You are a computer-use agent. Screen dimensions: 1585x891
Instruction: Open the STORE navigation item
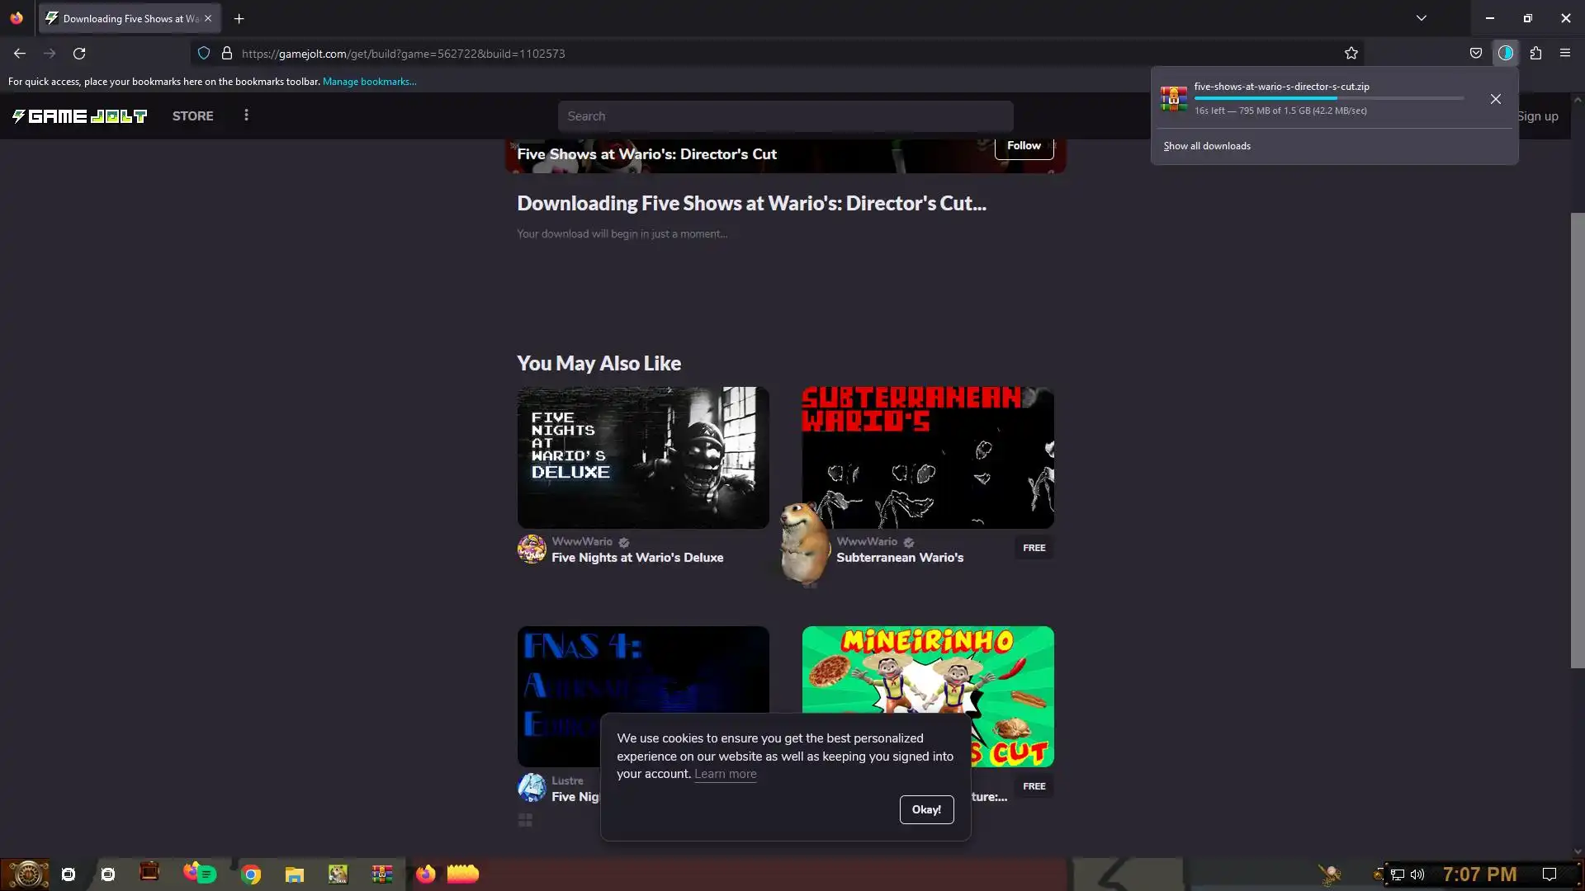coord(192,116)
